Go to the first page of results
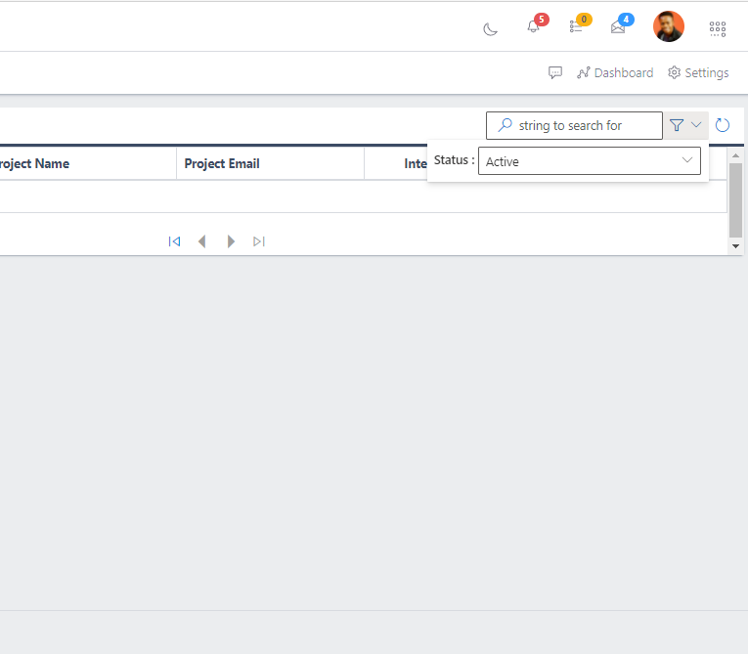The image size is (748, 654). pos(174,241)
